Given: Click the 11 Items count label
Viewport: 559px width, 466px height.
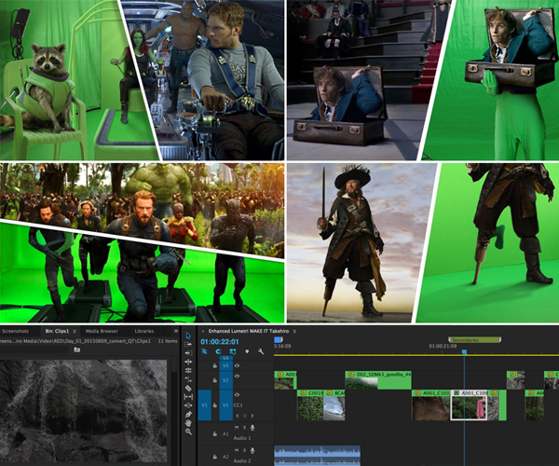Looking at the screenshot, I should [168, 341].
